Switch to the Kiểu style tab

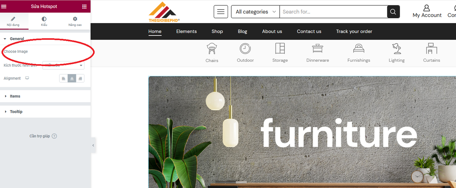[44, 22]
